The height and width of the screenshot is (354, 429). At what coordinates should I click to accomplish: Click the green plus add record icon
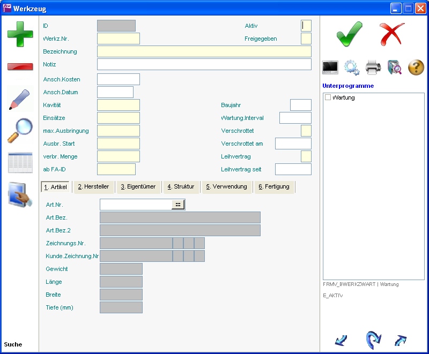coord(20,34)
